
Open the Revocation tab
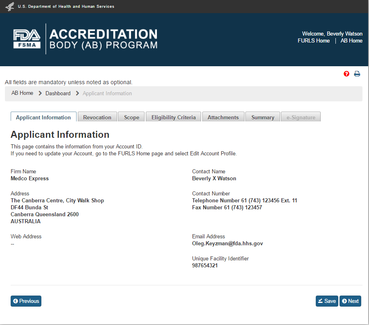pyautogui.click(x=97, y=117)
